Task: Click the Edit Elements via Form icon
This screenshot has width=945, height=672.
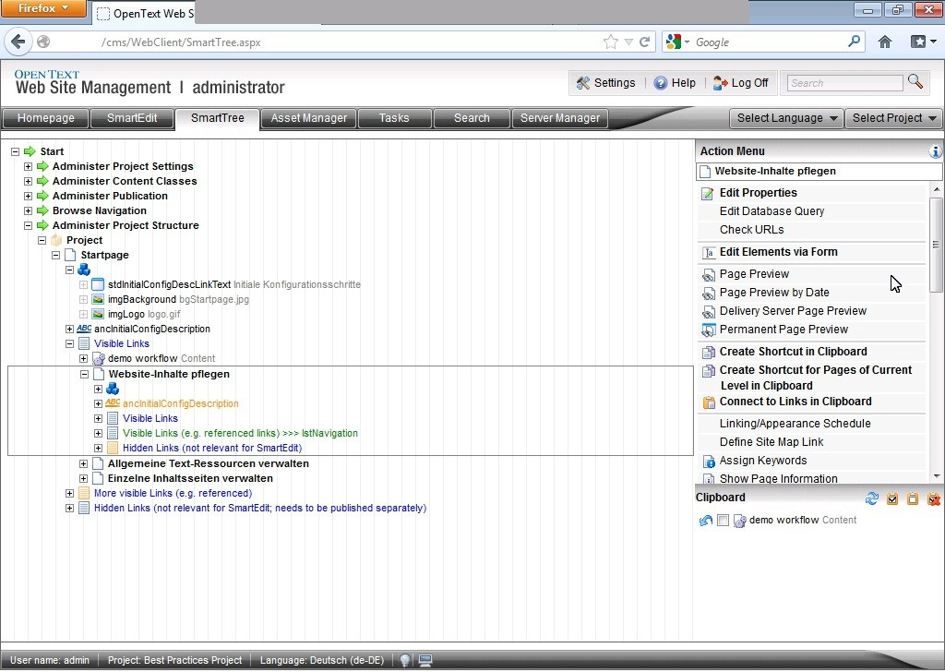Action: 709,253
